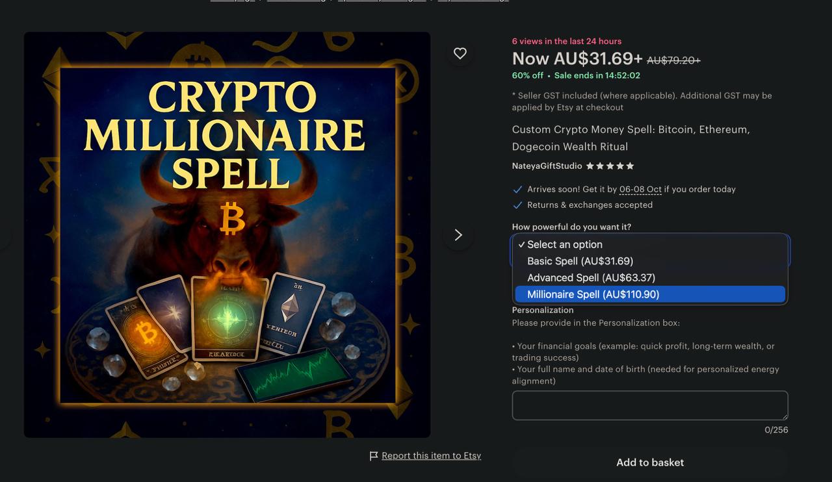Click the checkmark icon beside Returns & exchanges
The height and width of the screenshot is (482, 832).
click(517, 205)
